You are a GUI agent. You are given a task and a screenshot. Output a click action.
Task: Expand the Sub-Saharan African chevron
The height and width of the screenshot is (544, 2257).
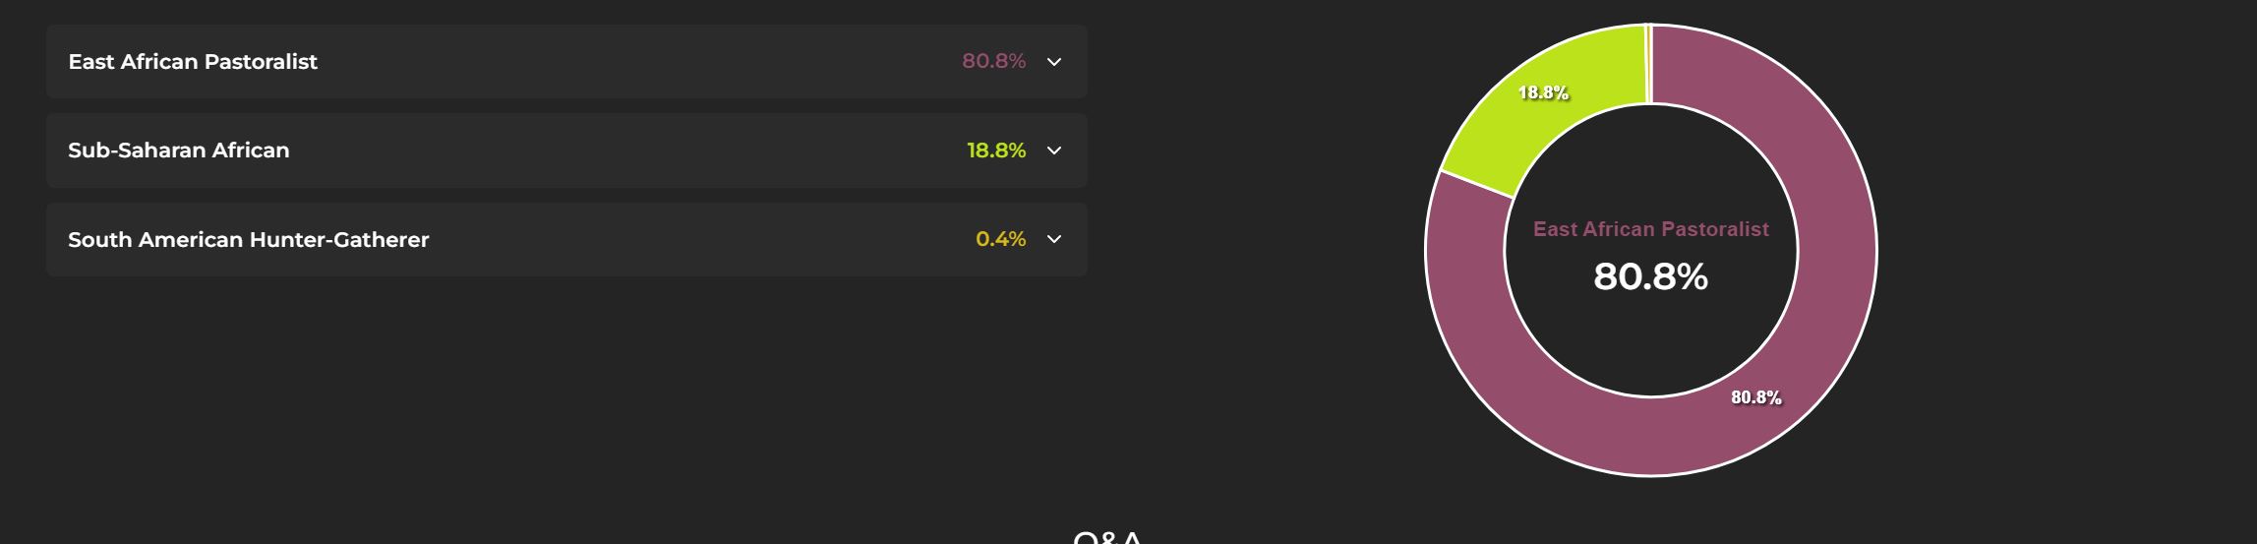coord(1054,151)
